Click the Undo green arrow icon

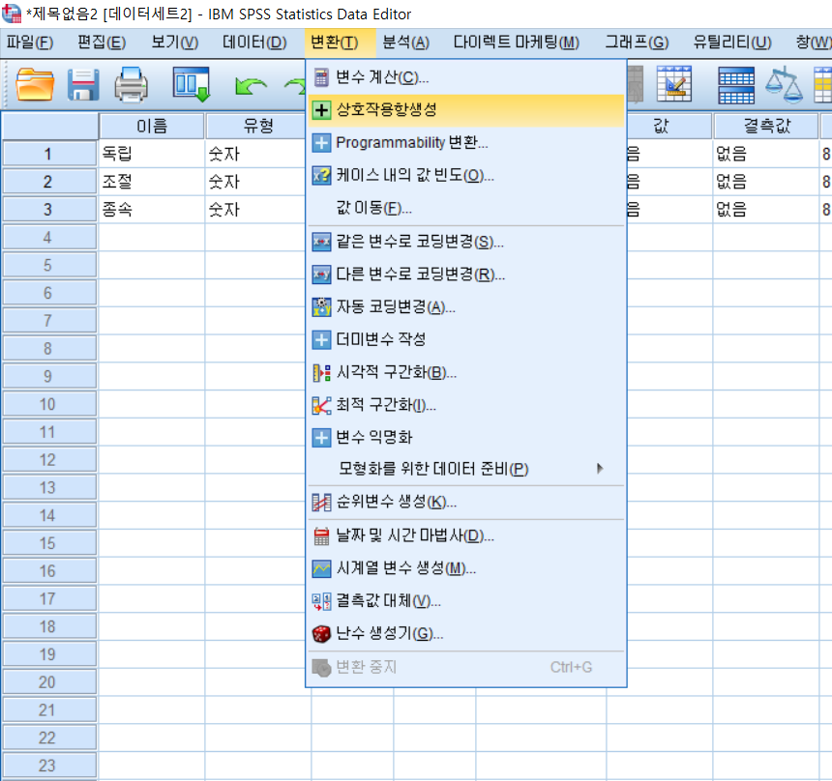click(x=251, y=85)
